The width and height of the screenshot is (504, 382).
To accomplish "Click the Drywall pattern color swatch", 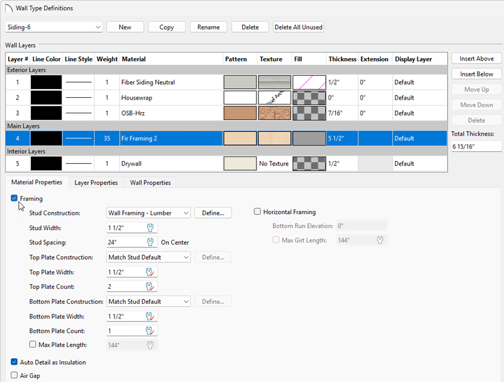I will click(x=240, y=164).
